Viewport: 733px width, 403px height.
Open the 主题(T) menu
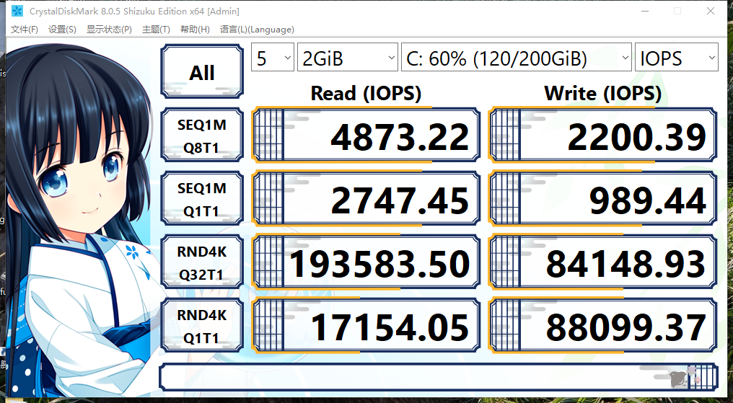click(x=156, y=30)
